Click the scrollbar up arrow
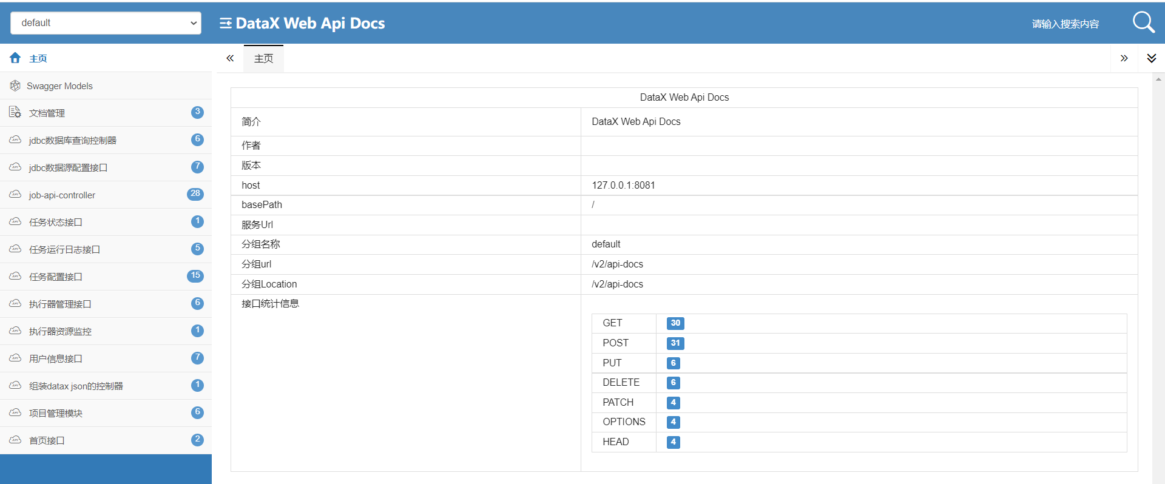 (1158, 79)
